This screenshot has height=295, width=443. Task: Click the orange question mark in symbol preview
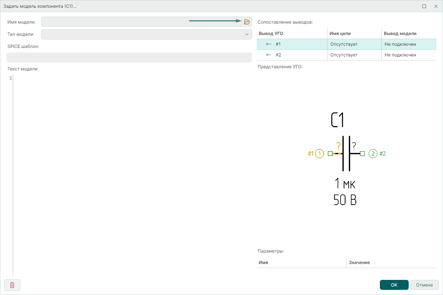[x=338, y=146]
